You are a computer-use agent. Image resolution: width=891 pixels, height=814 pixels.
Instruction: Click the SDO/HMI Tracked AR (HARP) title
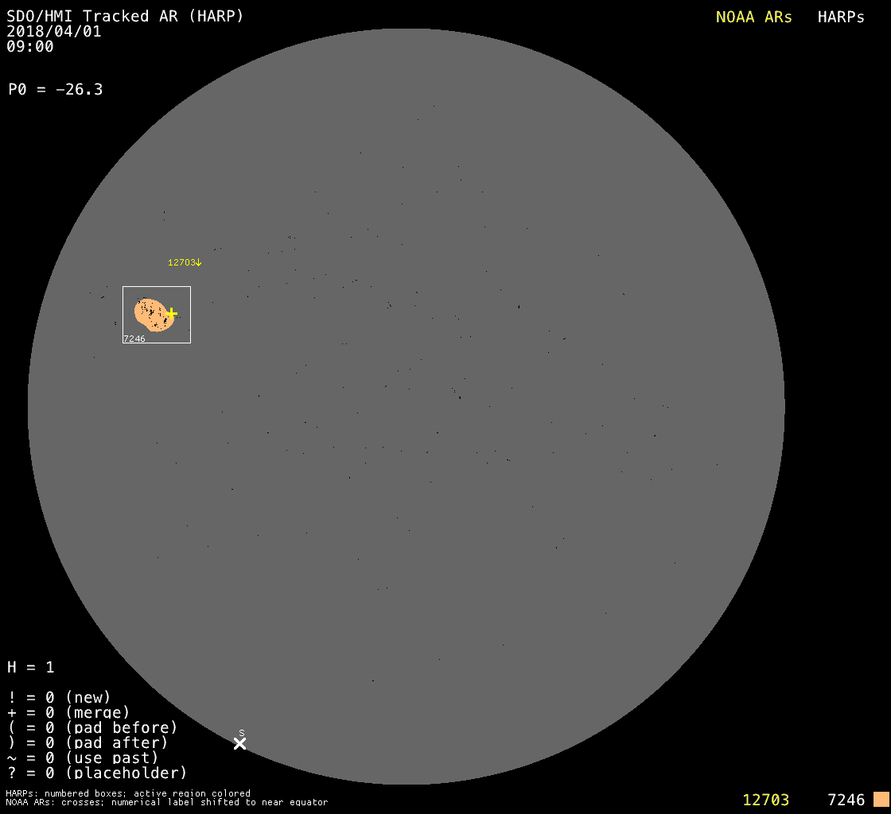pos(125,16)
